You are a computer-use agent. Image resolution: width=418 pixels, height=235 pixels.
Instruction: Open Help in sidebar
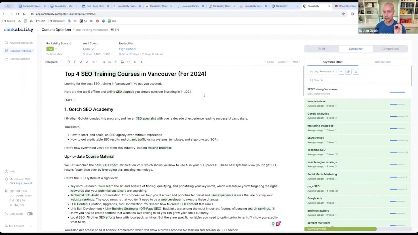(x=10, y=171)
